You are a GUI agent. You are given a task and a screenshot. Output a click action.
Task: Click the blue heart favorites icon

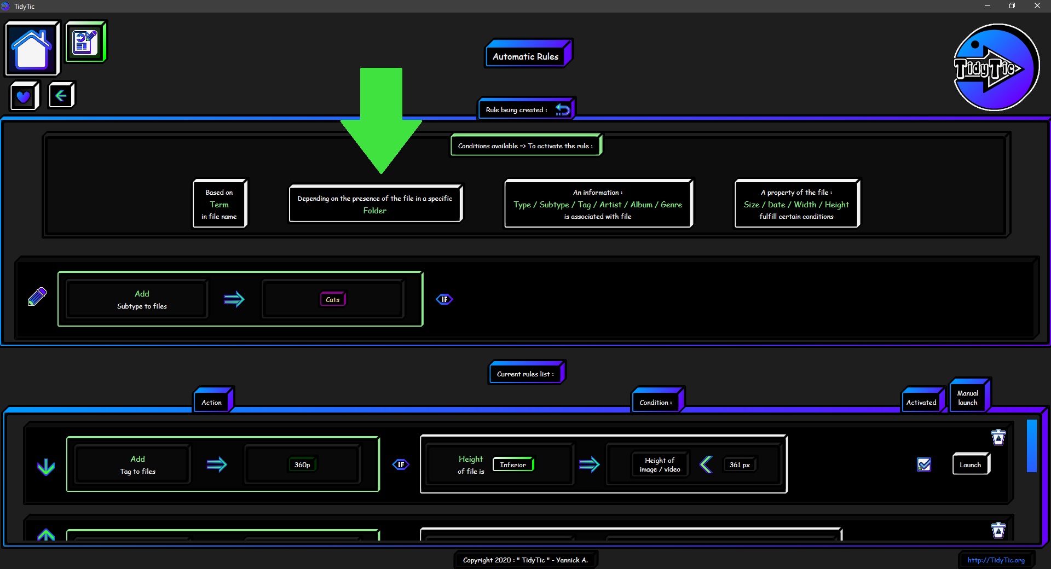click(x=24, y=97)
